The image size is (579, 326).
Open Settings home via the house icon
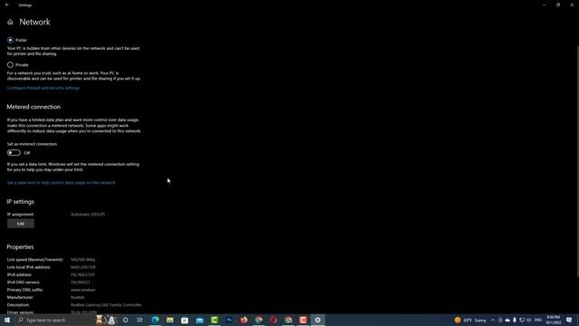point(10,22)
